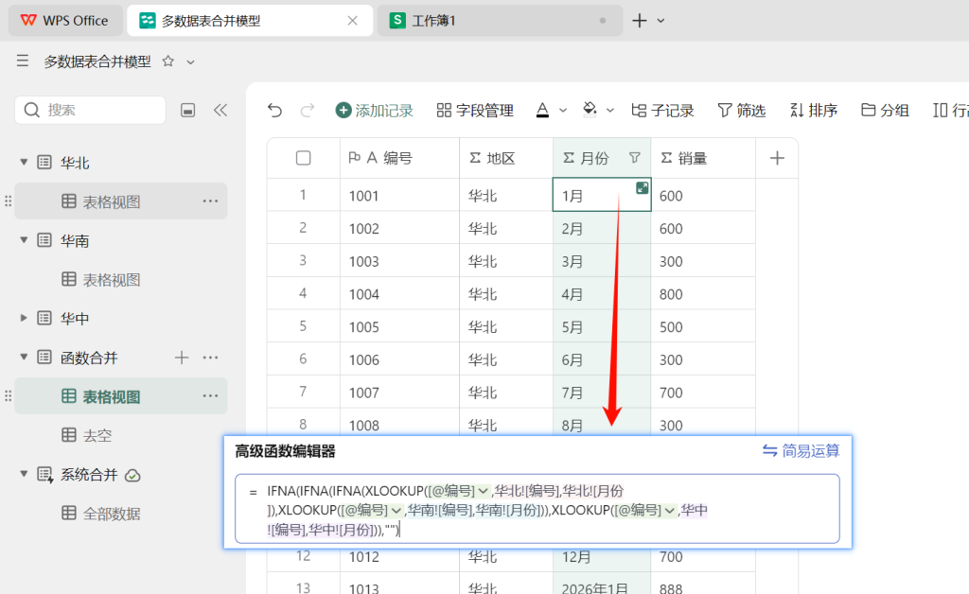Open the fill color dropdown arrow
The height and width of the screenshot is (594, 969).
click(610, 111)
